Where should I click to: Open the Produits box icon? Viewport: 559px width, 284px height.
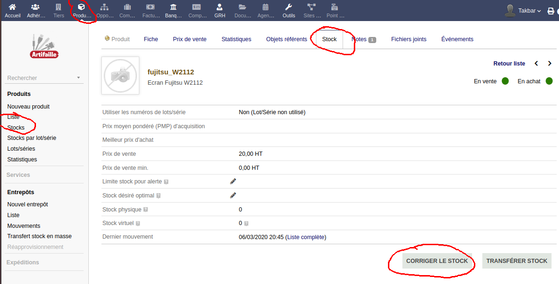82,7
